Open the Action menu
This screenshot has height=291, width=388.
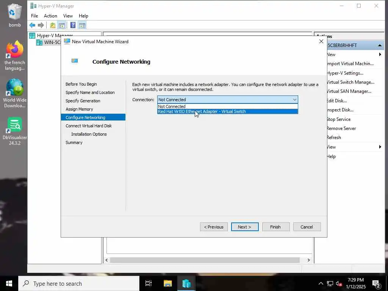coord(50,16)
